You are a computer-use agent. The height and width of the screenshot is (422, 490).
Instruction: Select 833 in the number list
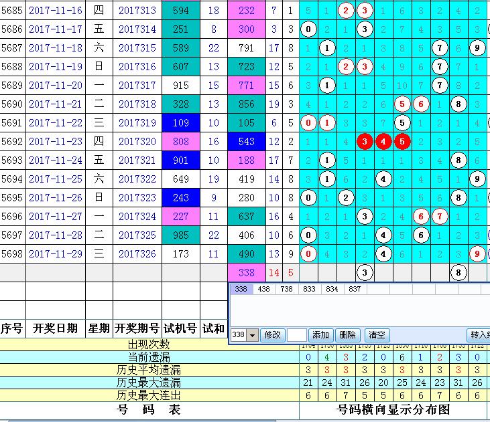pos(310,289)
